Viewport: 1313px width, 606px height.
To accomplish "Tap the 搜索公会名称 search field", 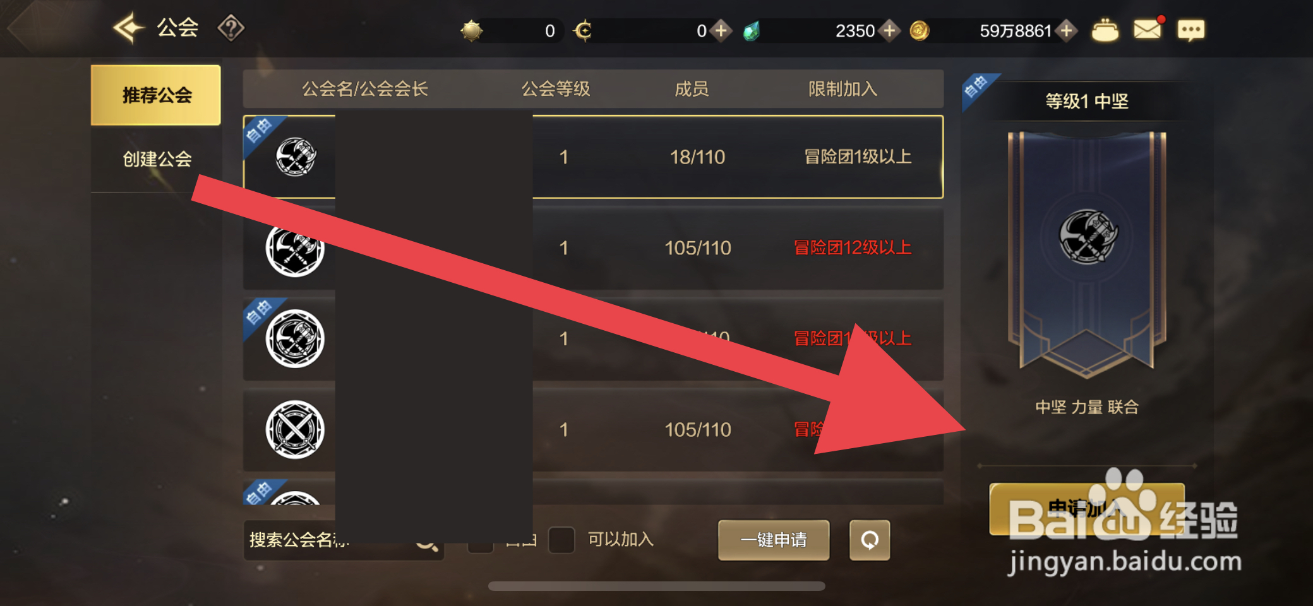I will 344,540.
